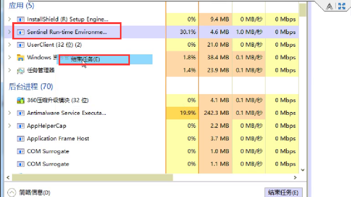
Task: Expand the UserClient (32 位) process group
Action: pyautogui.click(x=10, y=45)
